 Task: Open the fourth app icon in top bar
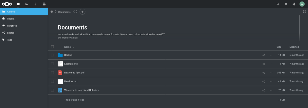point(44,4)
